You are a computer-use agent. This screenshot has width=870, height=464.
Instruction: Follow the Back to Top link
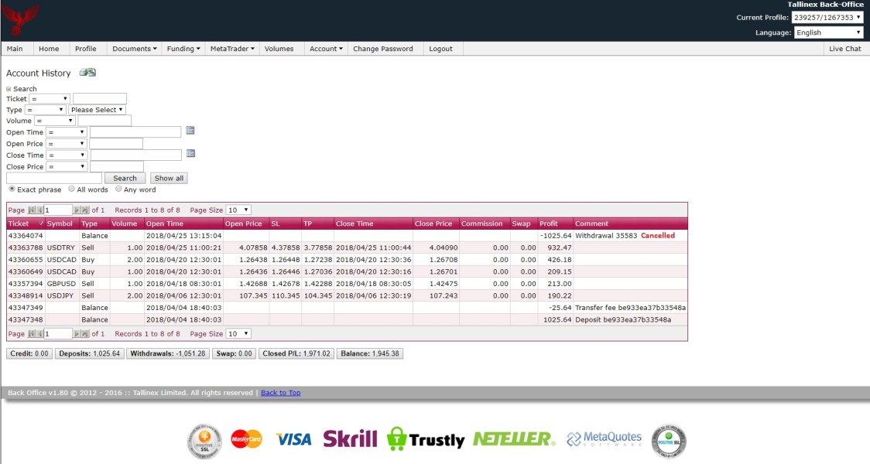click(281, 393)
